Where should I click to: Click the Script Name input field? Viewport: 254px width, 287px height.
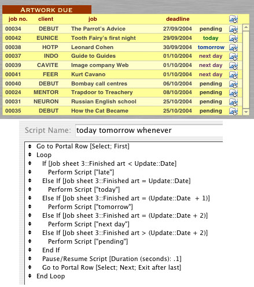pos(149,131)
